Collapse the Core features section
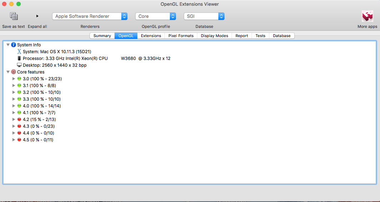This screenshot has height=202, width=380. tap(8, 72)
